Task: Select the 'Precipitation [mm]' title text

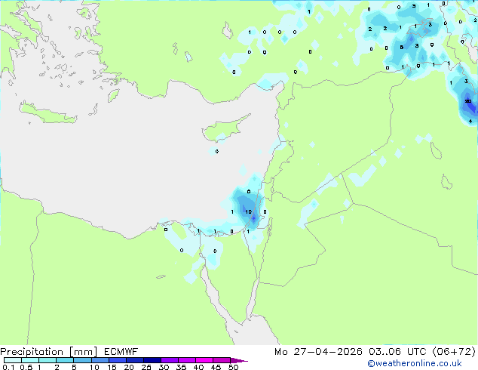Action: 49,352
